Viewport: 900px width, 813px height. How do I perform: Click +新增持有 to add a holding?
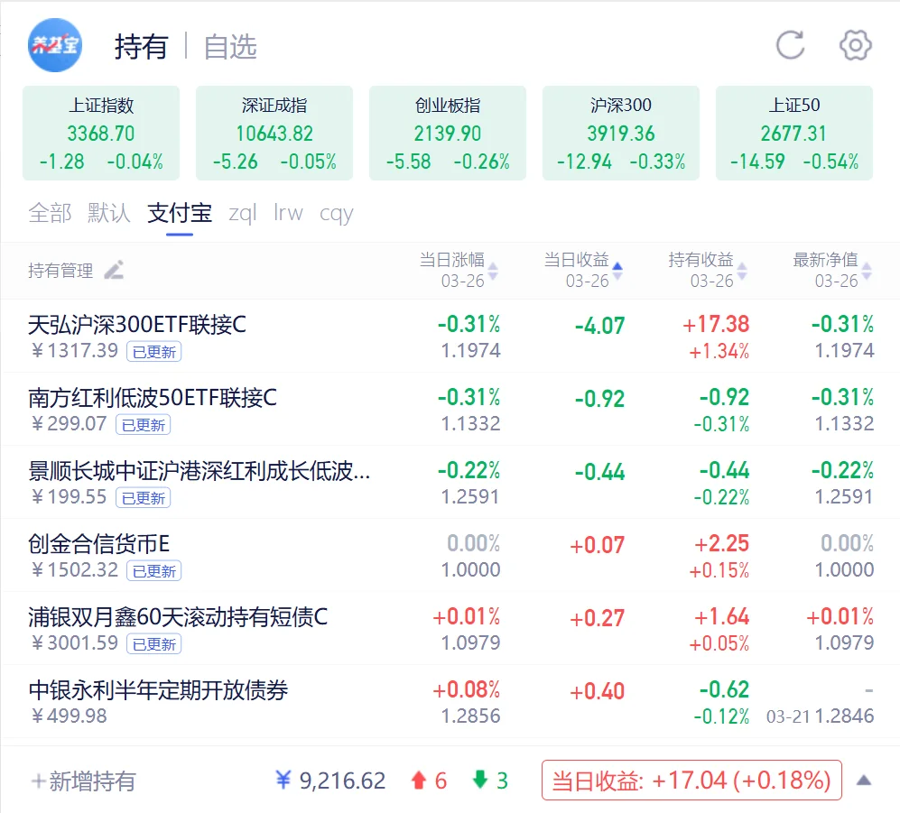tap(83, 781)
